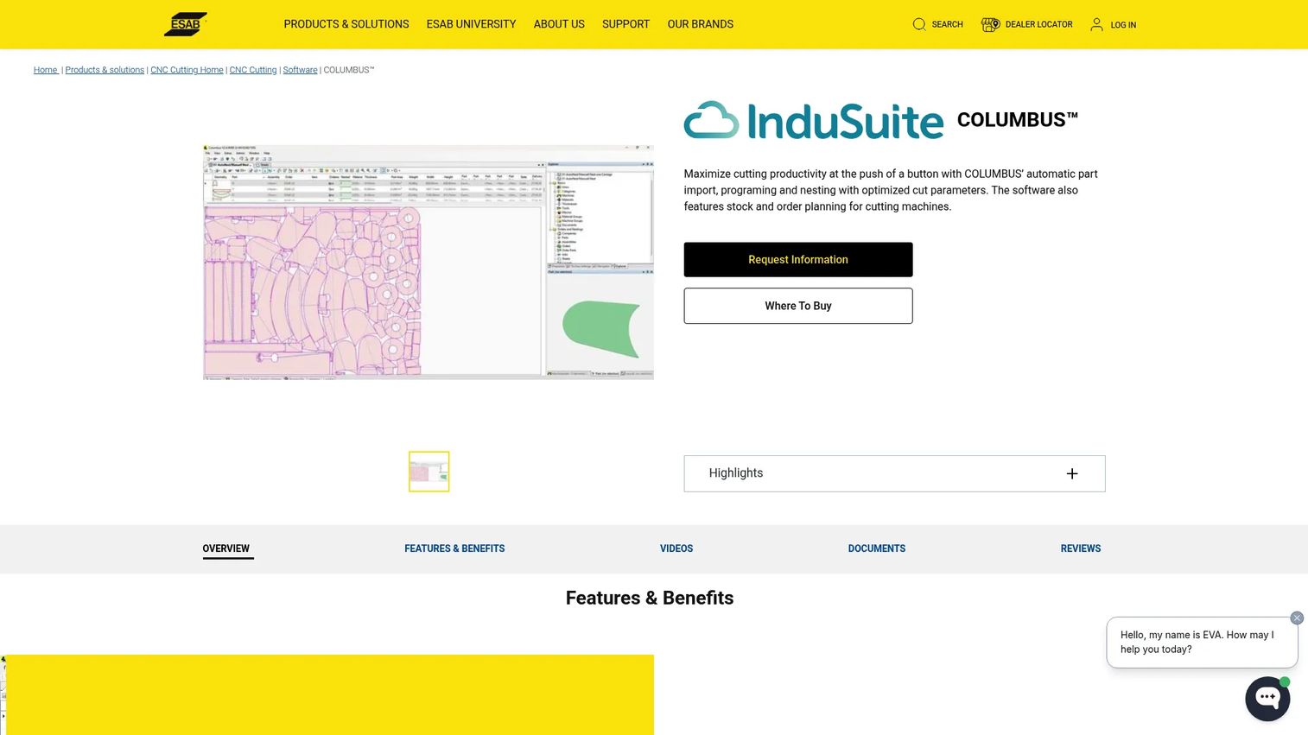1308x735 pixels.
Task: Switch to the Videos tab
Action: point(676,548)
